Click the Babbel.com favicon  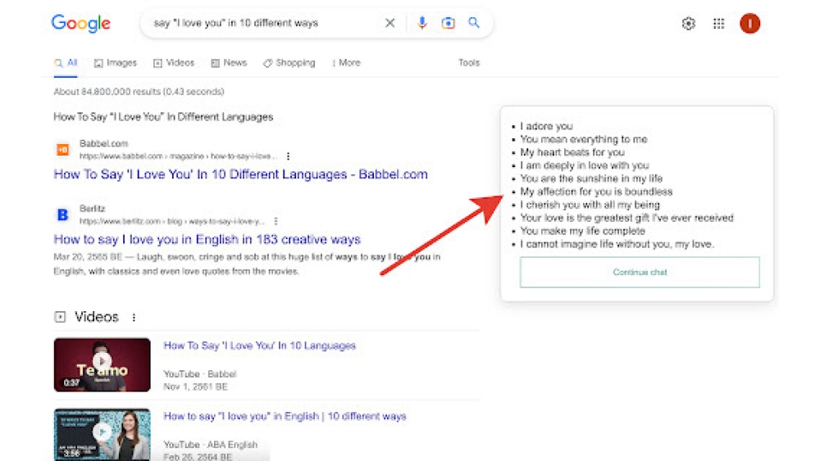coord(63,150)
